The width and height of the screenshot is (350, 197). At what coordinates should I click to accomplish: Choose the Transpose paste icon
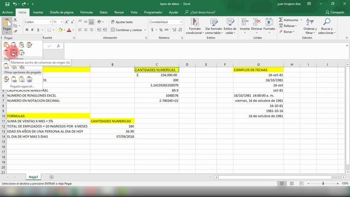tap(22, 53)
